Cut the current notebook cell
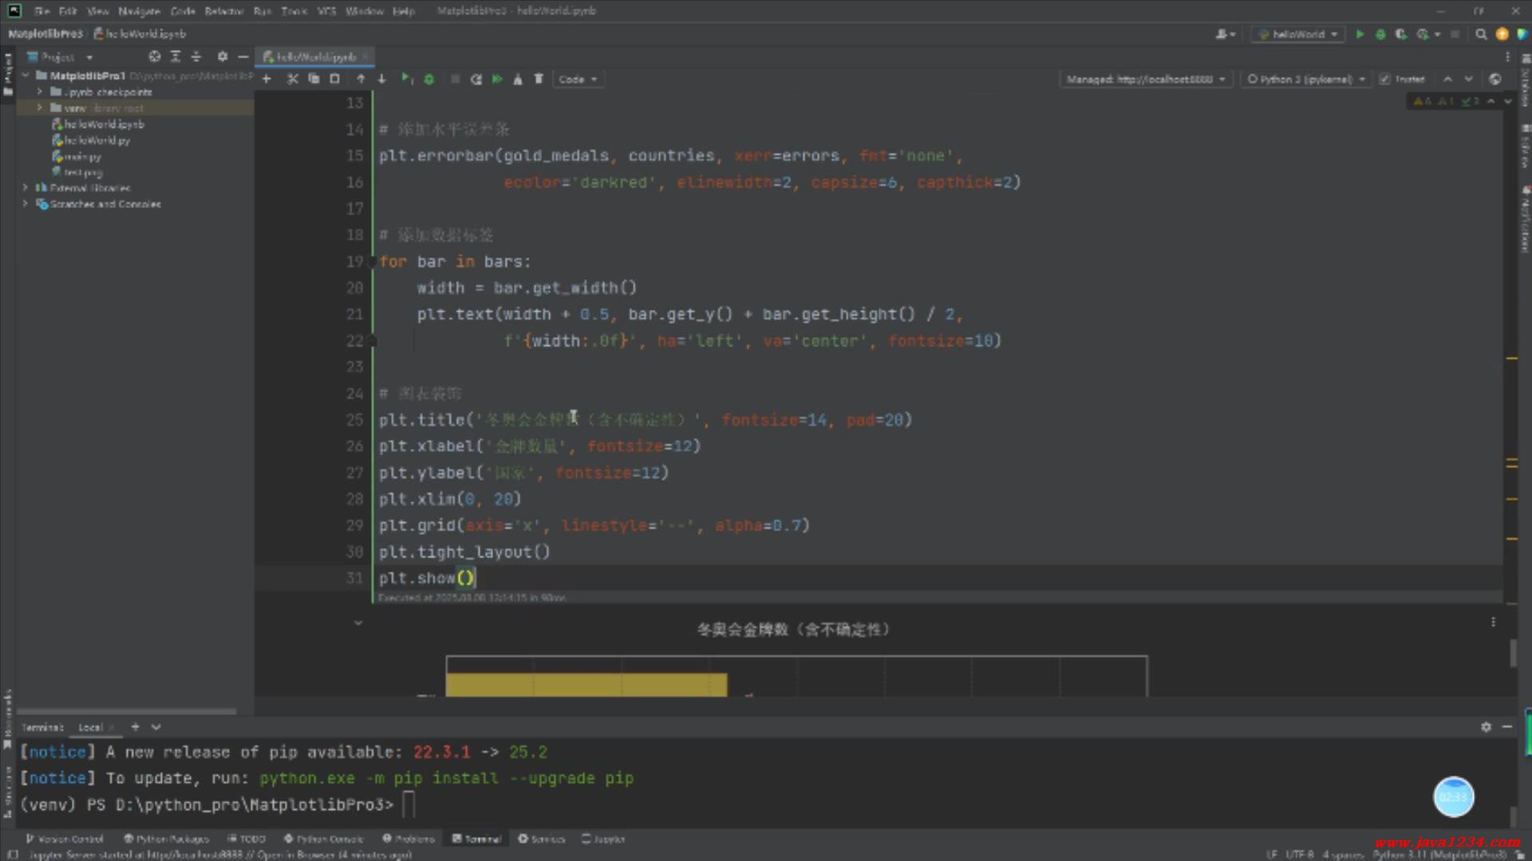The image size is (1532, 861). [x=292, y=79]
